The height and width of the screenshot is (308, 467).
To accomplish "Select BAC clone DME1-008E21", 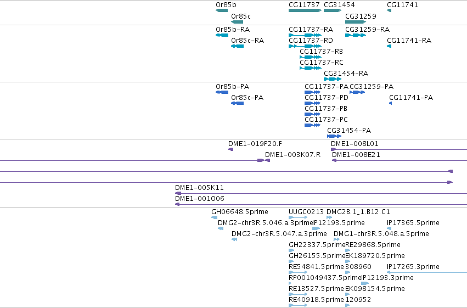I will coord(356,155).
